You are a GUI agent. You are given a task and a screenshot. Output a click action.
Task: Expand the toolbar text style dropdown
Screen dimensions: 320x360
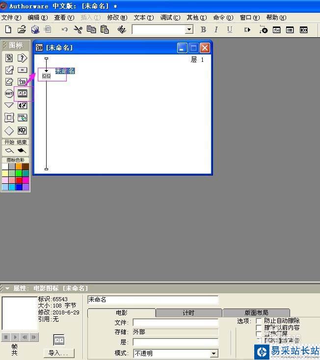point(189,29)
